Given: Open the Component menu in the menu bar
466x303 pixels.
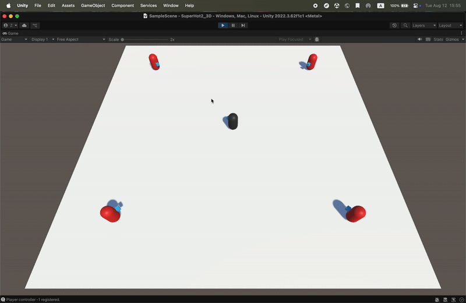Looking at the screenshot, I should (x=122, y=5).
